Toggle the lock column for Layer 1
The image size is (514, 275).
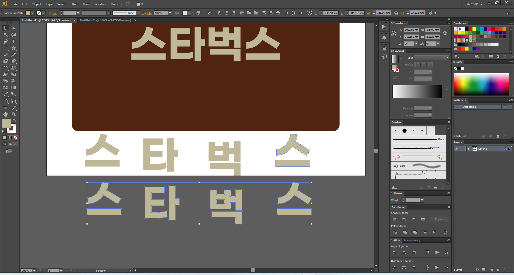point(462,149)
